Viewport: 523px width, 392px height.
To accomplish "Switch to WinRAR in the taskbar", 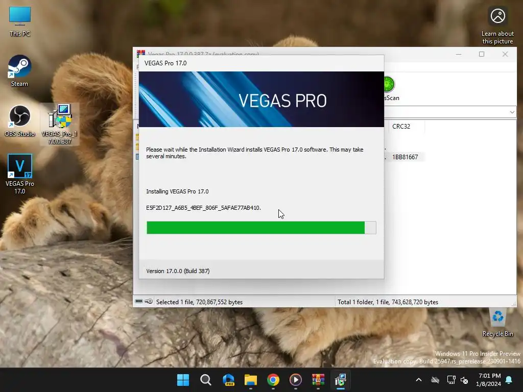I will coord(318,380).
